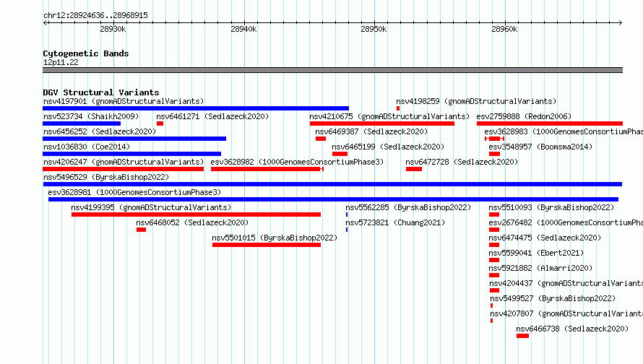643x364 pixels.
Task: Click the 28930k ruler tick label
Action: [x=113, y=29]
